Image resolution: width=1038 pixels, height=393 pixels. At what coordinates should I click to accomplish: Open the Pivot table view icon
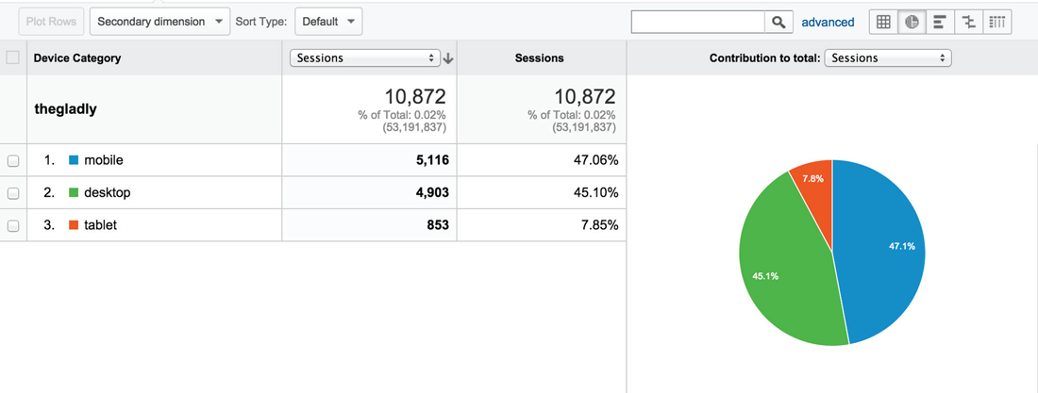click(x=997, y=22)
